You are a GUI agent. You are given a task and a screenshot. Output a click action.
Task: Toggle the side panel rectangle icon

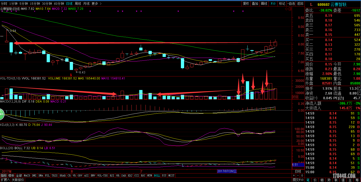[x=290, y=9]
